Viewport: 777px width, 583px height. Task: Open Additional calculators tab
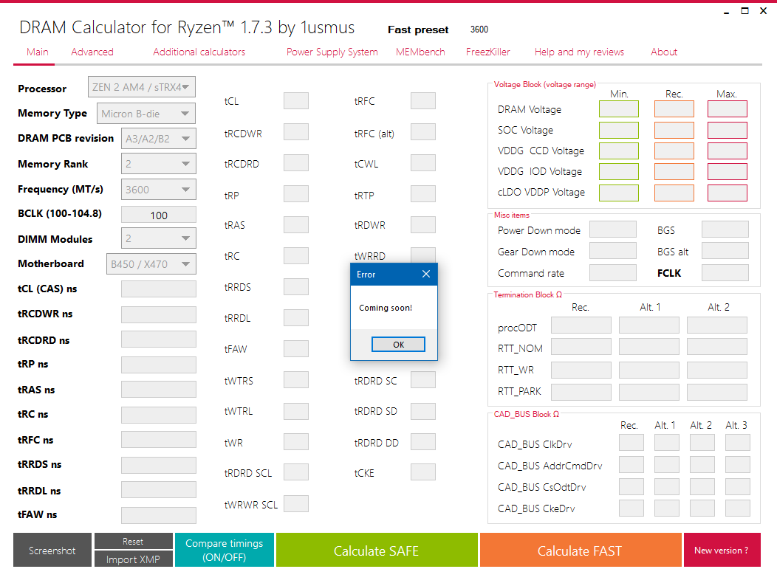[x=199, y=52]
